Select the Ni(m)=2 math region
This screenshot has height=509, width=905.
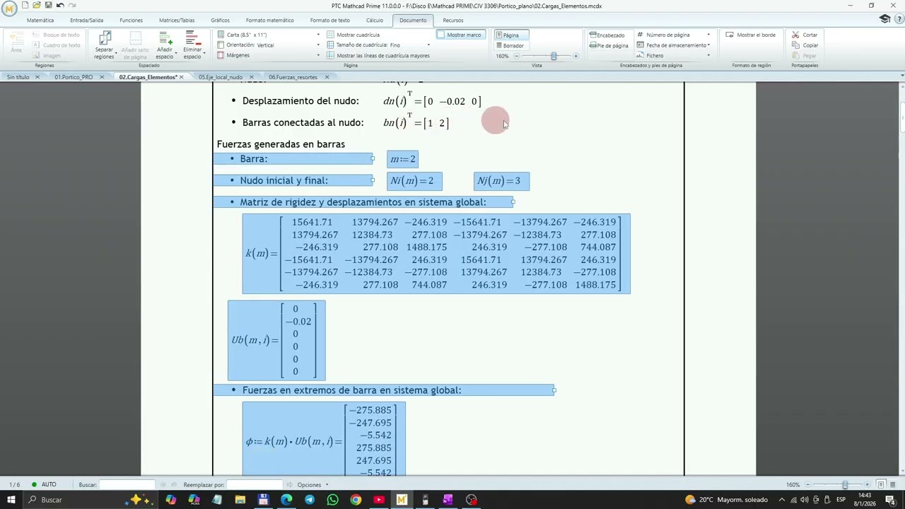[415, 181]
